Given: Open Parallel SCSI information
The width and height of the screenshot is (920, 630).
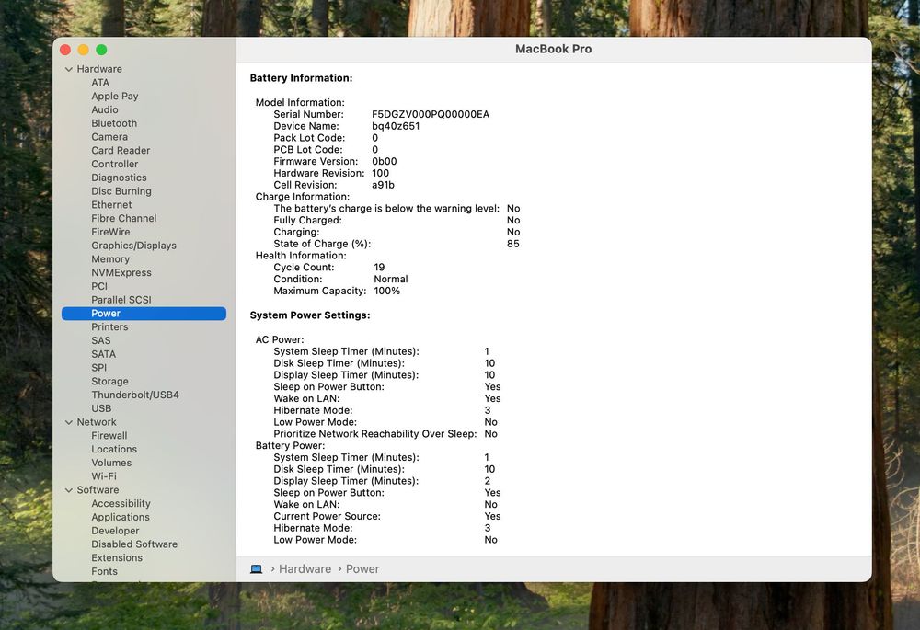Looking at the screenshot, I should coord(121,300).
